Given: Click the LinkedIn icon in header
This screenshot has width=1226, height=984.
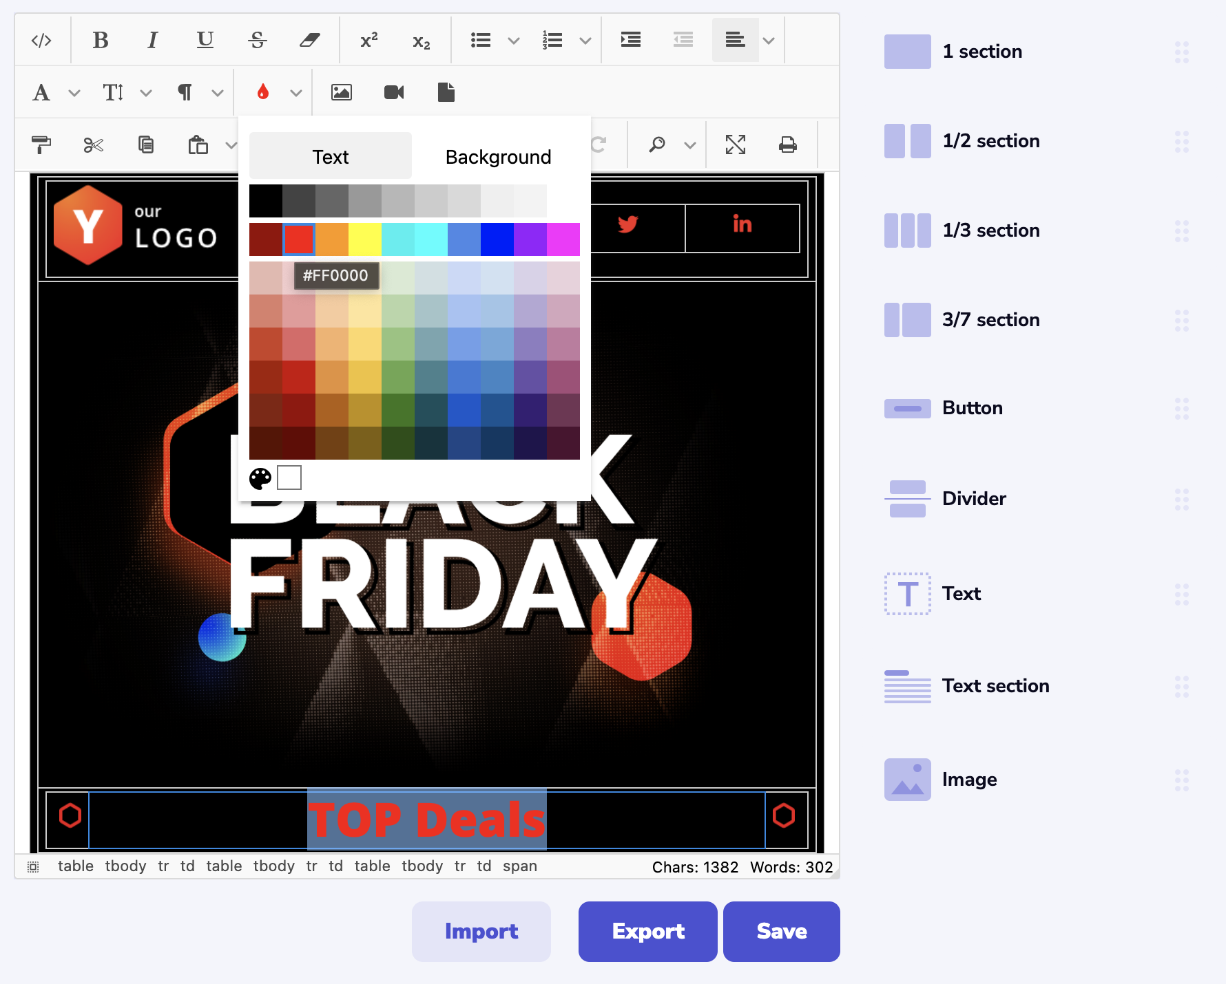Looking at the screenshot, I should point(742,224).
